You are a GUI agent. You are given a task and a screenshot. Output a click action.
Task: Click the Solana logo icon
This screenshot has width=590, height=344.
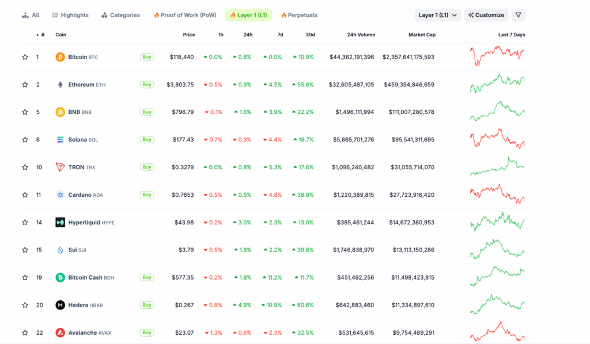pos(60,140)
